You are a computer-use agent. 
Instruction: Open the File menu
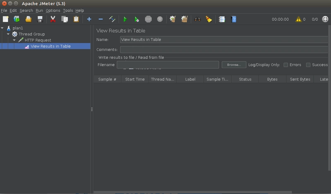[x=4, y=10]
